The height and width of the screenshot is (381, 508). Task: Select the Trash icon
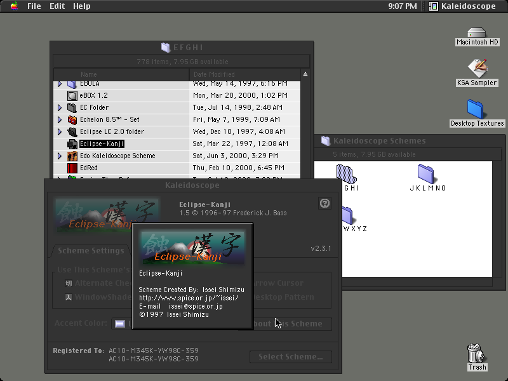[x=477, y=357]
